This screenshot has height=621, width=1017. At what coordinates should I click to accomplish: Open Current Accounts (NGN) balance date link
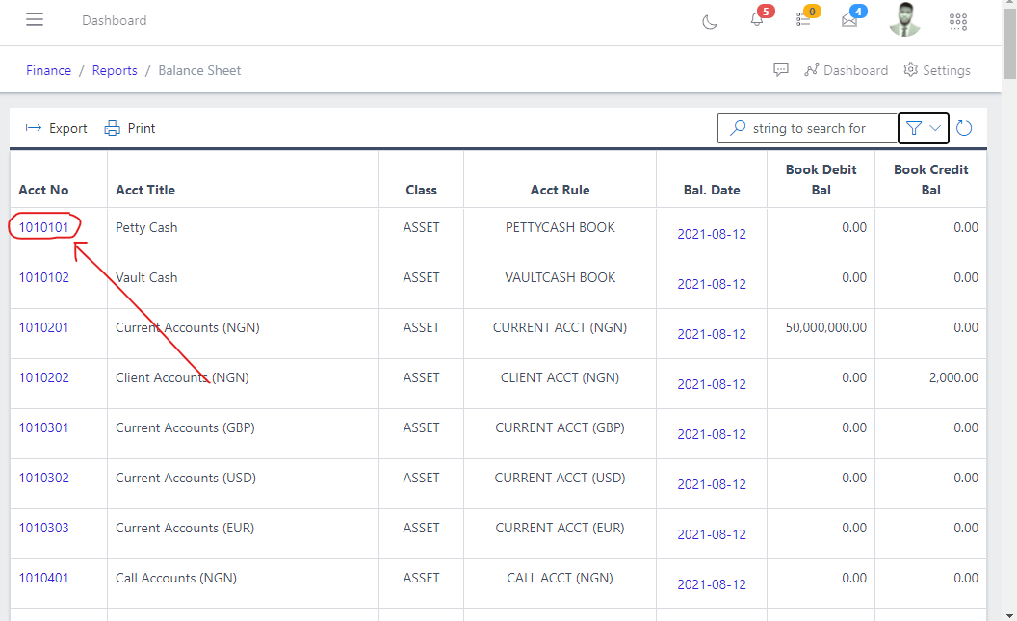pos(712,334)
